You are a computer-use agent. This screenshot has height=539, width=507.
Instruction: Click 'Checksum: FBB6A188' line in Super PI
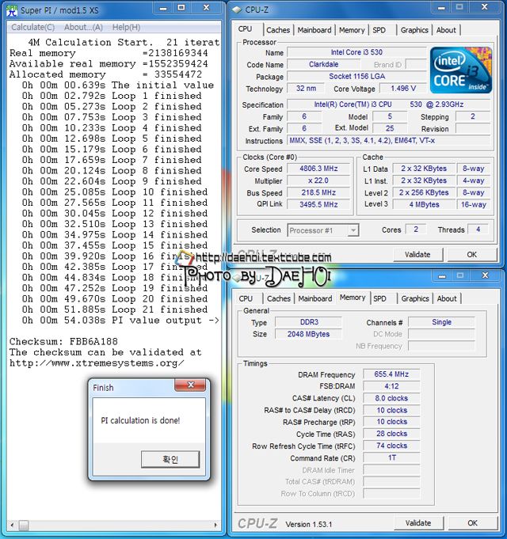coord(63,341)
